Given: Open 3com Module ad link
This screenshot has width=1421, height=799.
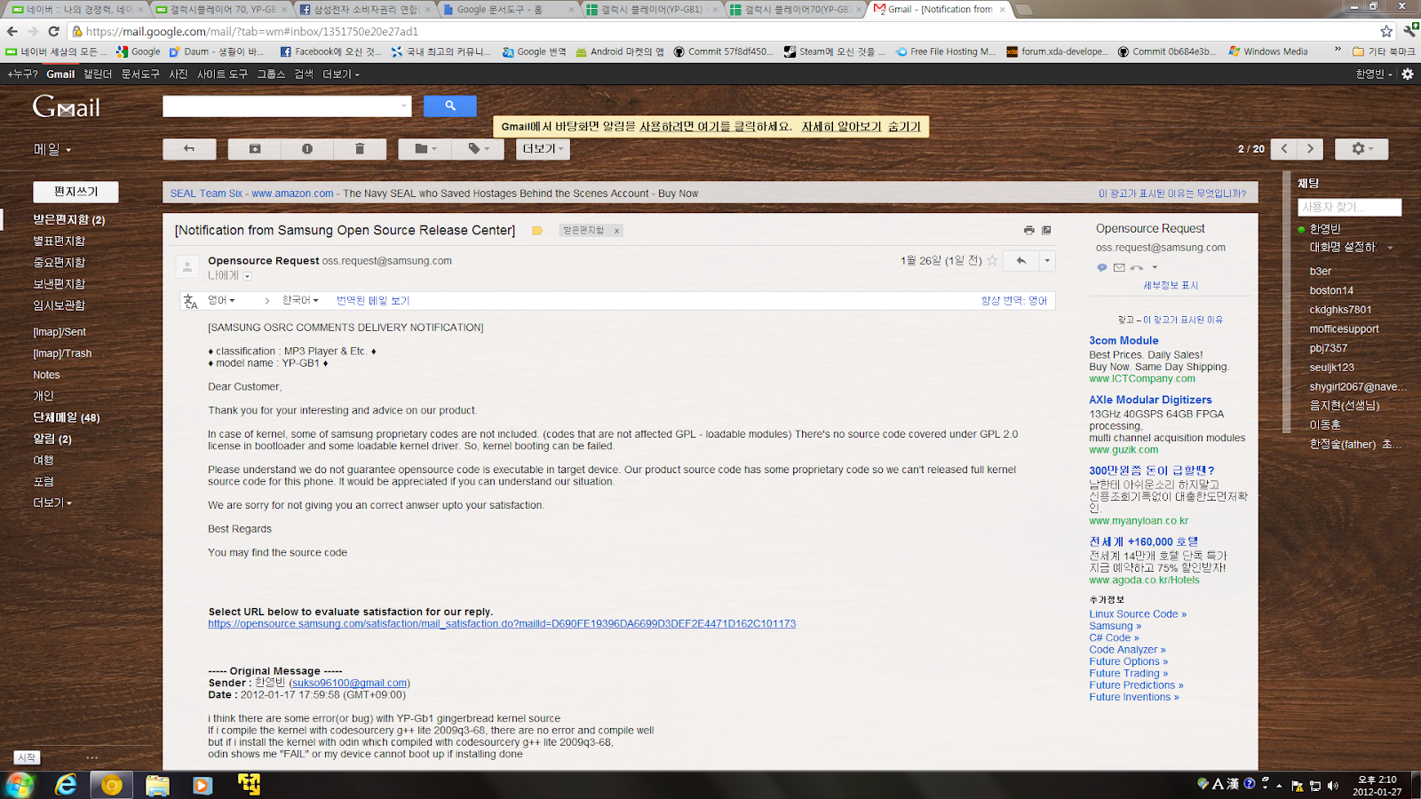Looking at the screenshot, I should tap(1123, 341).
